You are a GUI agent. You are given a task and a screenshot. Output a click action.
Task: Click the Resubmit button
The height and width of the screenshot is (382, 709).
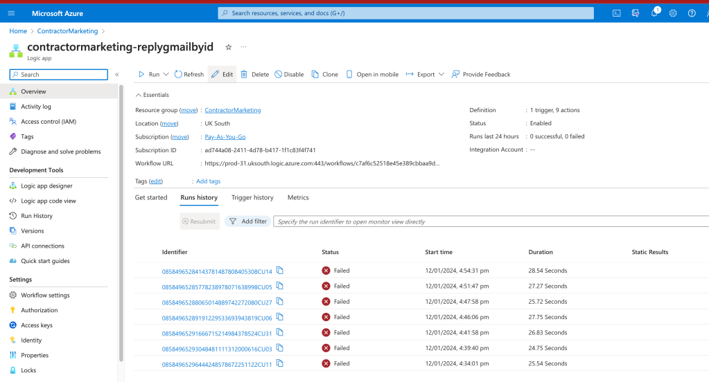pyautogui.click(x=200, y=221)
